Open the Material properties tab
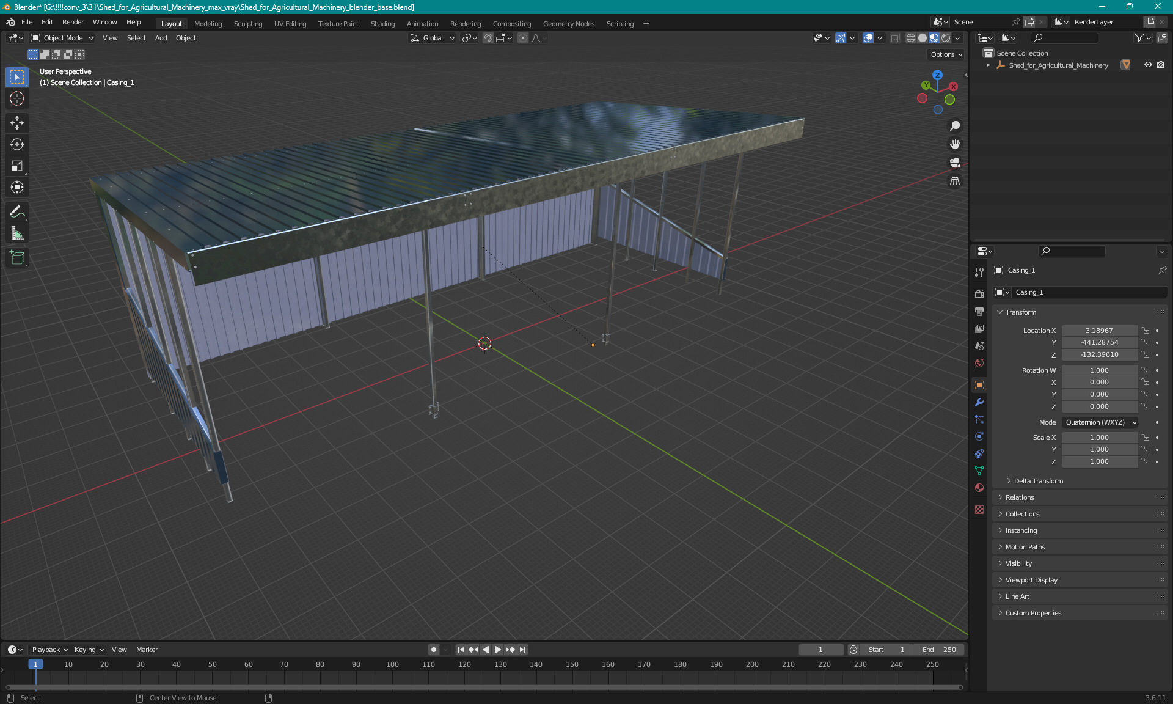The width and height of the screenshot is (1173, 704). click(979, 488)
